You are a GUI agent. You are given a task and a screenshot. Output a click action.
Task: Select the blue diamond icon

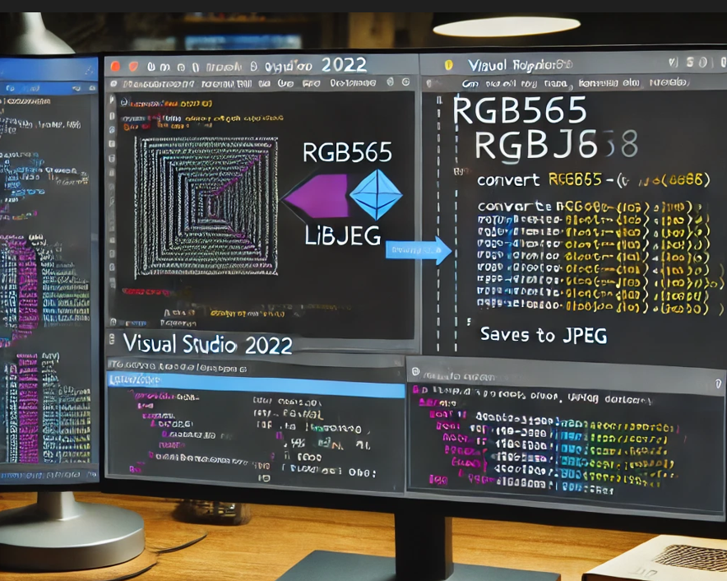[376, 194]
